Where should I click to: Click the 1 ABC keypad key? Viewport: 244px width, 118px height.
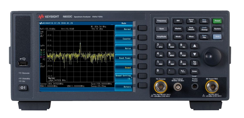pos(159,63)
